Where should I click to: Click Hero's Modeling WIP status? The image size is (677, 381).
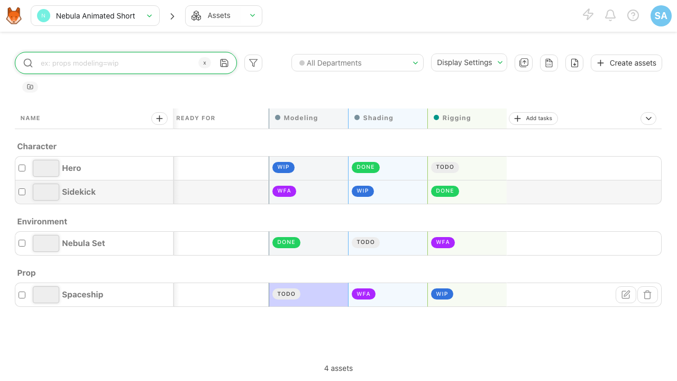[283, 167]
